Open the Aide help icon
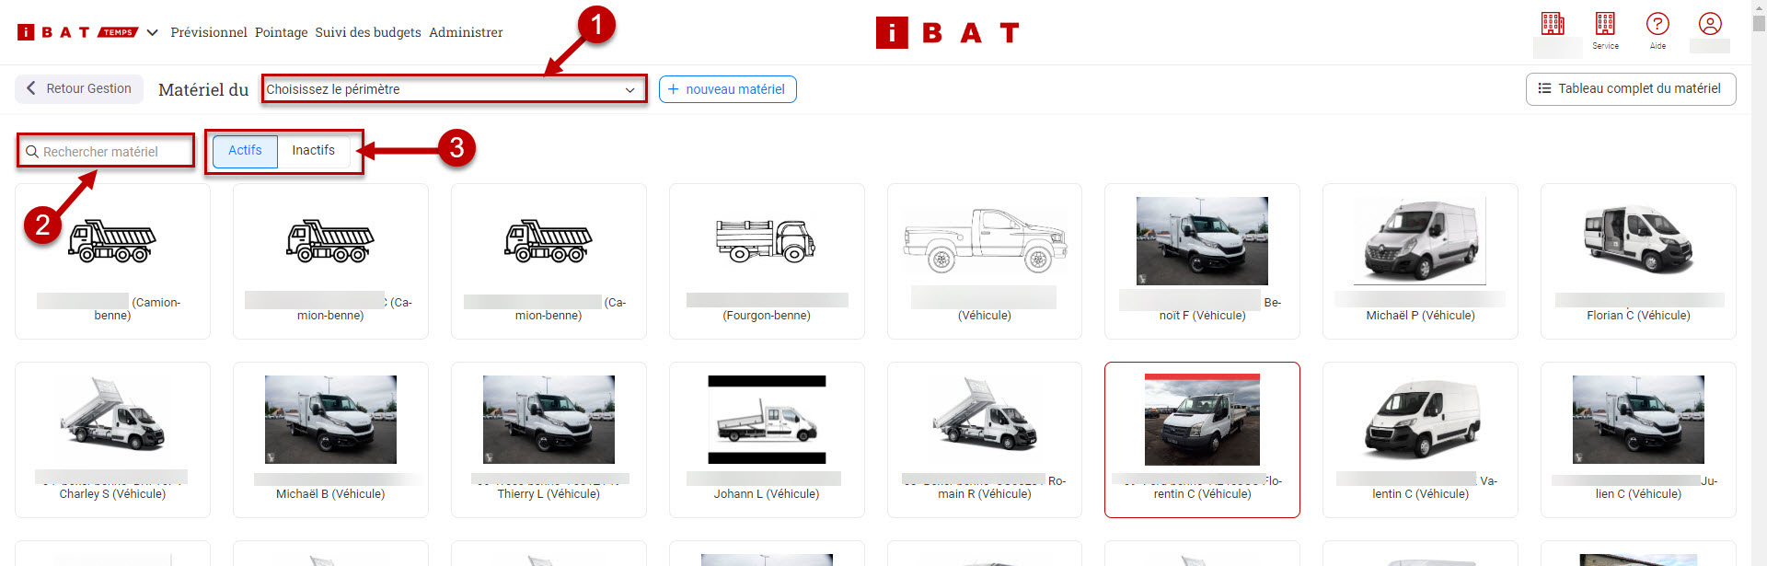The width and height of the screenshot is (1767, 566). coord(1657,25)
